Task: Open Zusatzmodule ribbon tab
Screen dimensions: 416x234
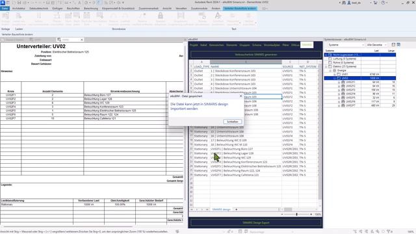Action: tap(200, 8)
